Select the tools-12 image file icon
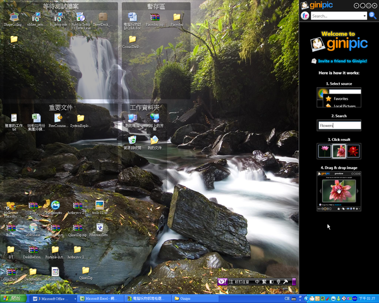This screenshot has height=303, width=379. click(x=99, y=205)
